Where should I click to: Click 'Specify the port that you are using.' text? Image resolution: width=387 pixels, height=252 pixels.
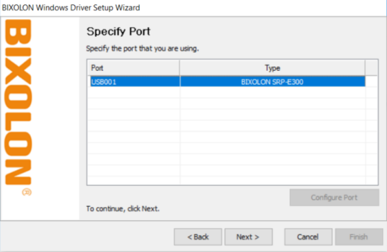pos(142,49)
